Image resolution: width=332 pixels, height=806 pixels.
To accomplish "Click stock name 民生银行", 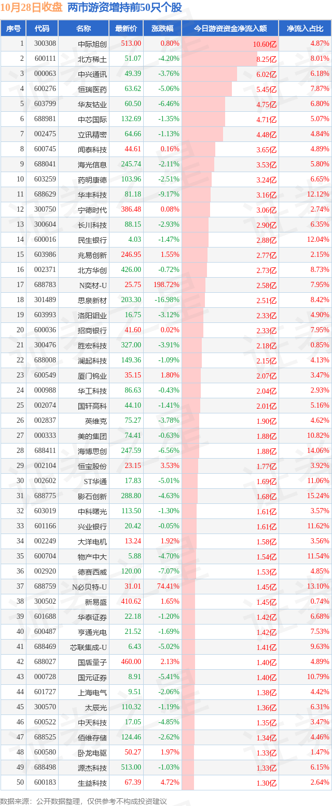I will point(92,240).
